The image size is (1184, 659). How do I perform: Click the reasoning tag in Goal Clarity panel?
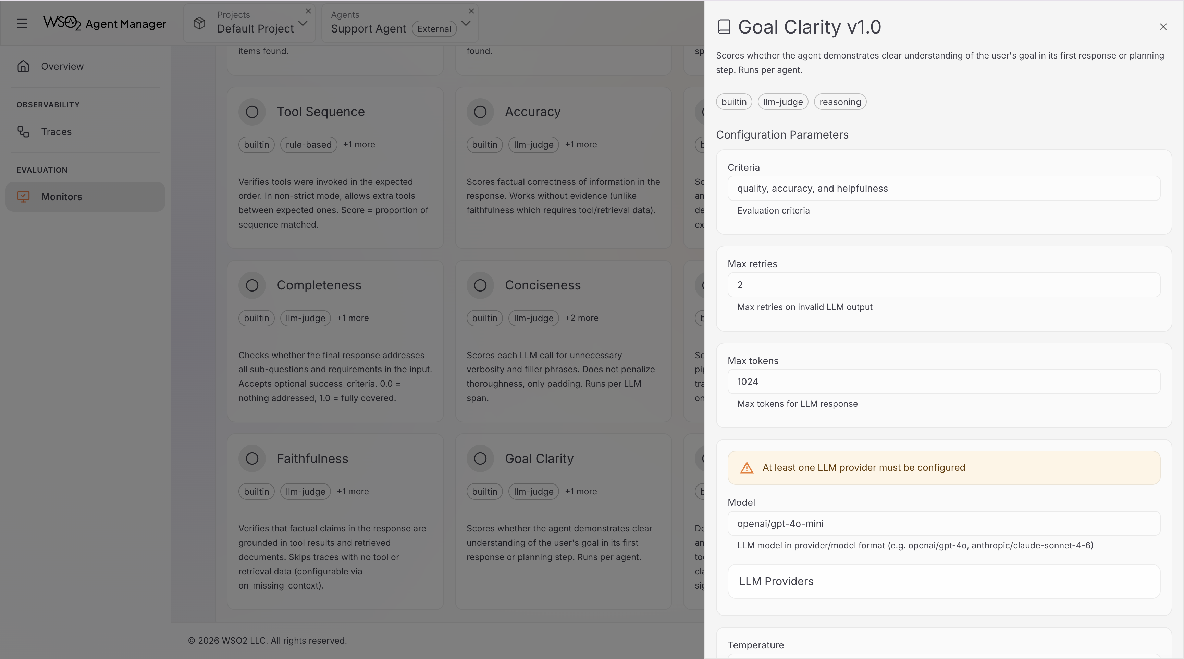point(840,101)
